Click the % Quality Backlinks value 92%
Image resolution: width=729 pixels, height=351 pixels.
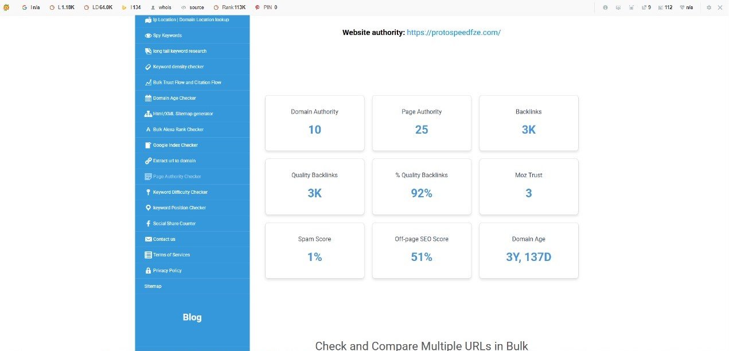pyautogui.click(x=422, y=193)
